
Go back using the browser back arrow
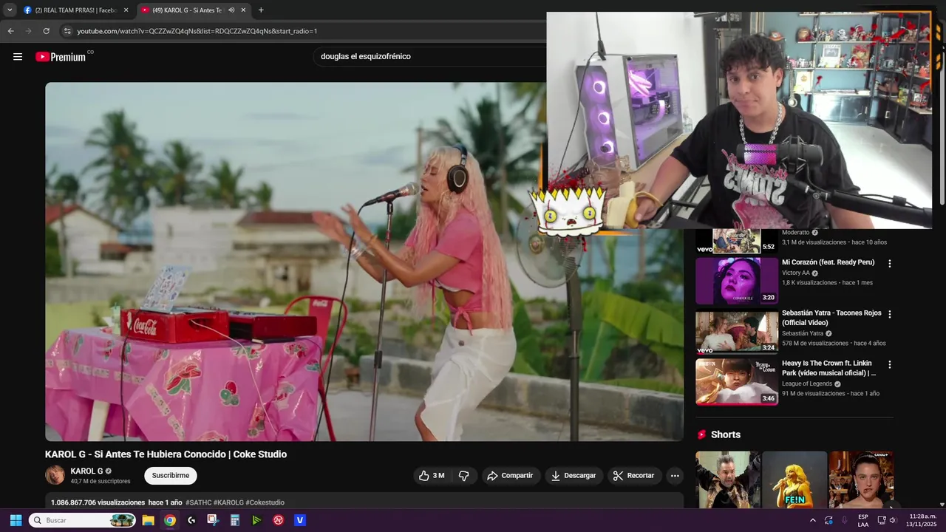tap(10, 31)
